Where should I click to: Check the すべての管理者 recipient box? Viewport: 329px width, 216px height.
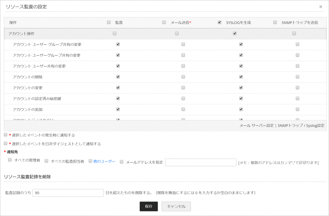click(10, 160)
